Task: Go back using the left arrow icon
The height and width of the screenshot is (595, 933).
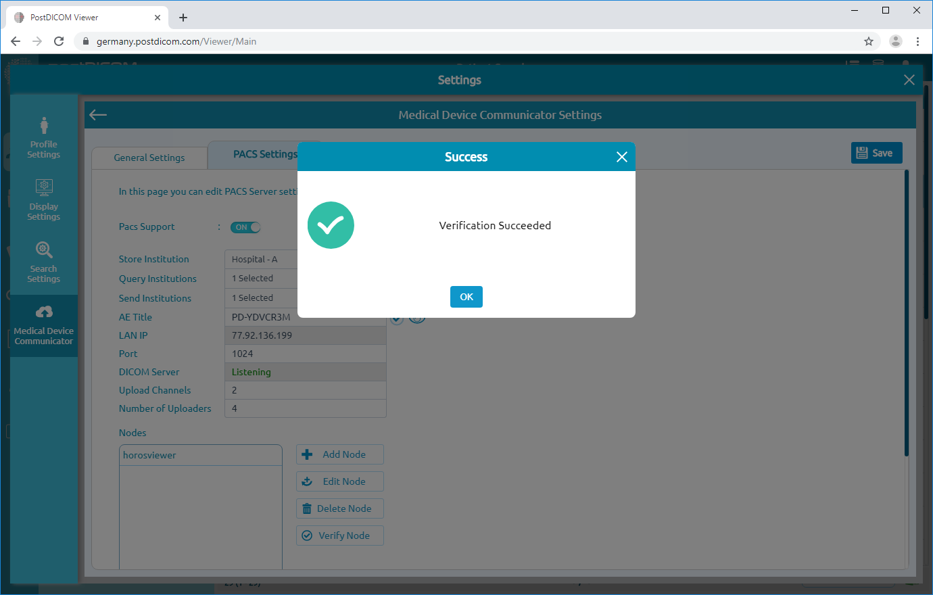Action: pos(98,115)
